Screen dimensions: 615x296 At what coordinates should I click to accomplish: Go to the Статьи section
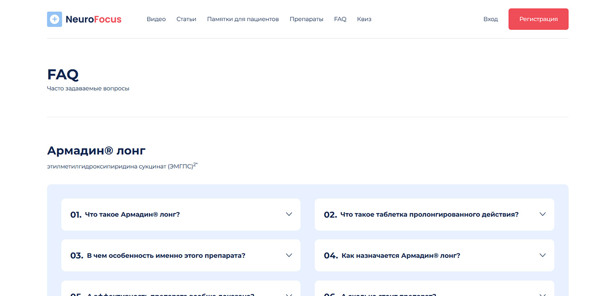pyautogui.click(x=186, y=19)
